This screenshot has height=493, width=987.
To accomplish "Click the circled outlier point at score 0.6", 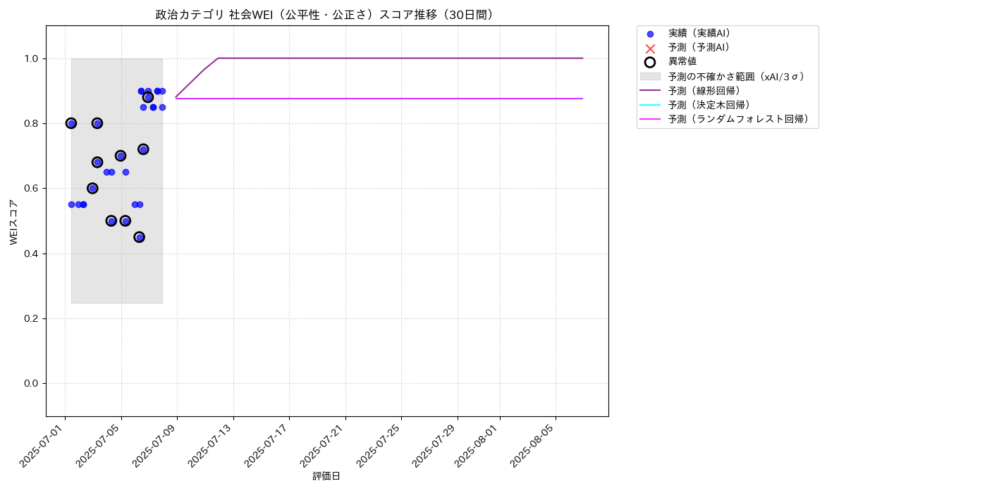I will 92,188.
